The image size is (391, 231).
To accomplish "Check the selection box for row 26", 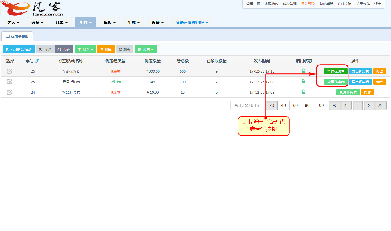I will tap(9, 71).
